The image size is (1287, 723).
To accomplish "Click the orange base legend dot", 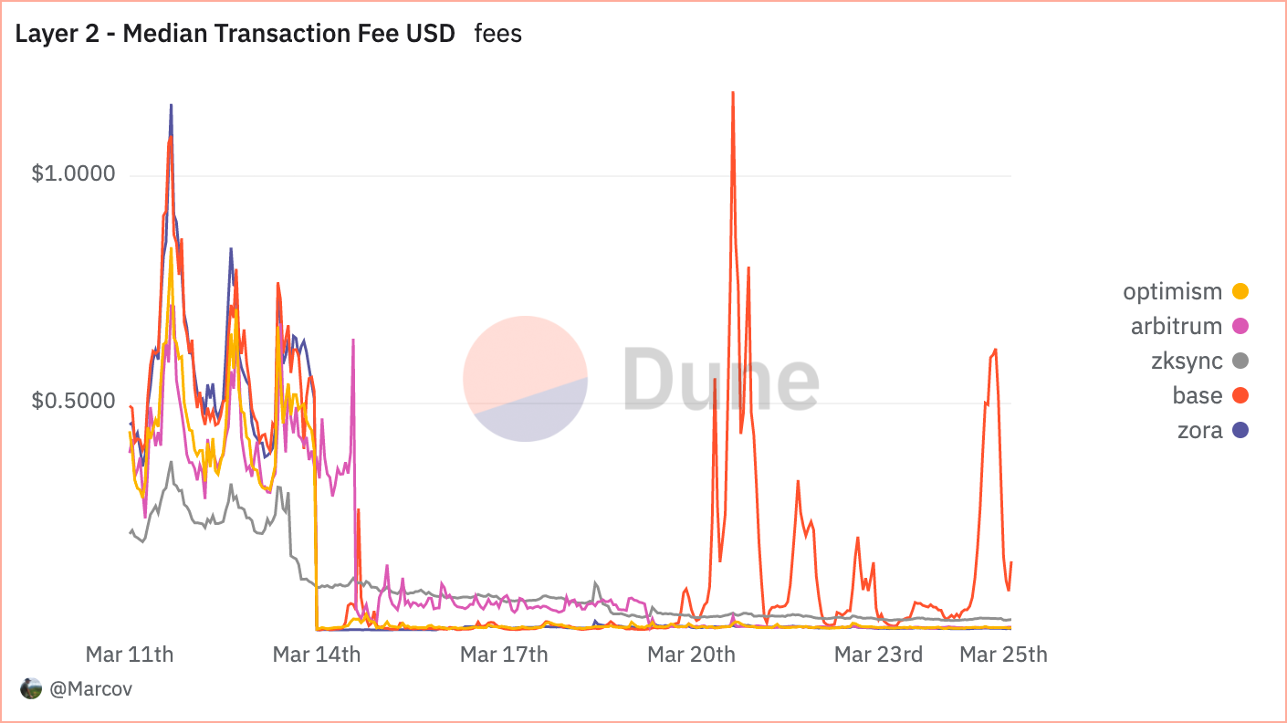I will (1240, 395).
